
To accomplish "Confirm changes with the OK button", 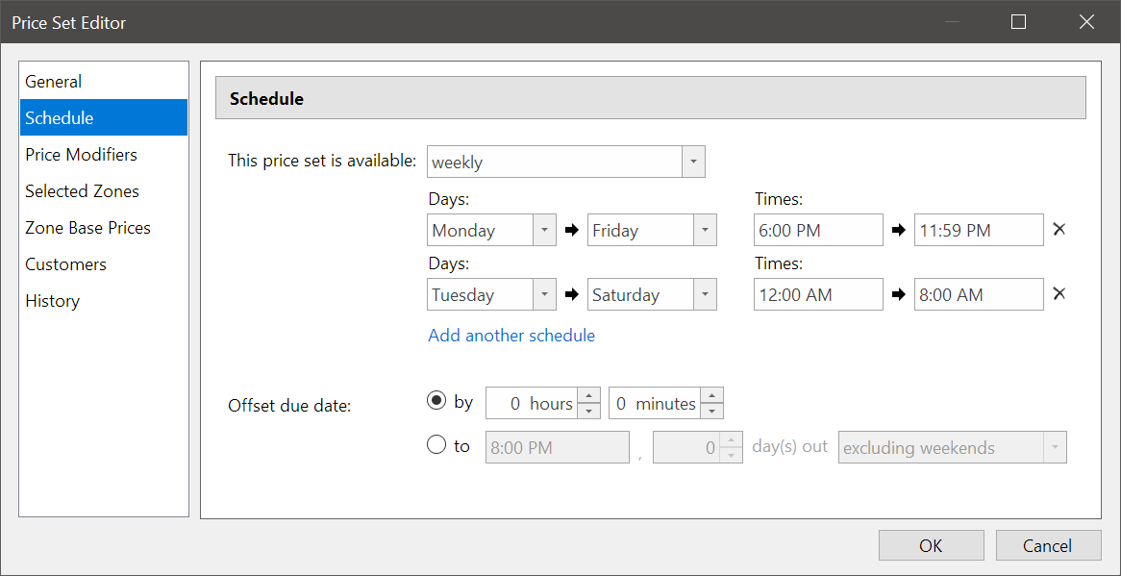I will click(931, 545).
